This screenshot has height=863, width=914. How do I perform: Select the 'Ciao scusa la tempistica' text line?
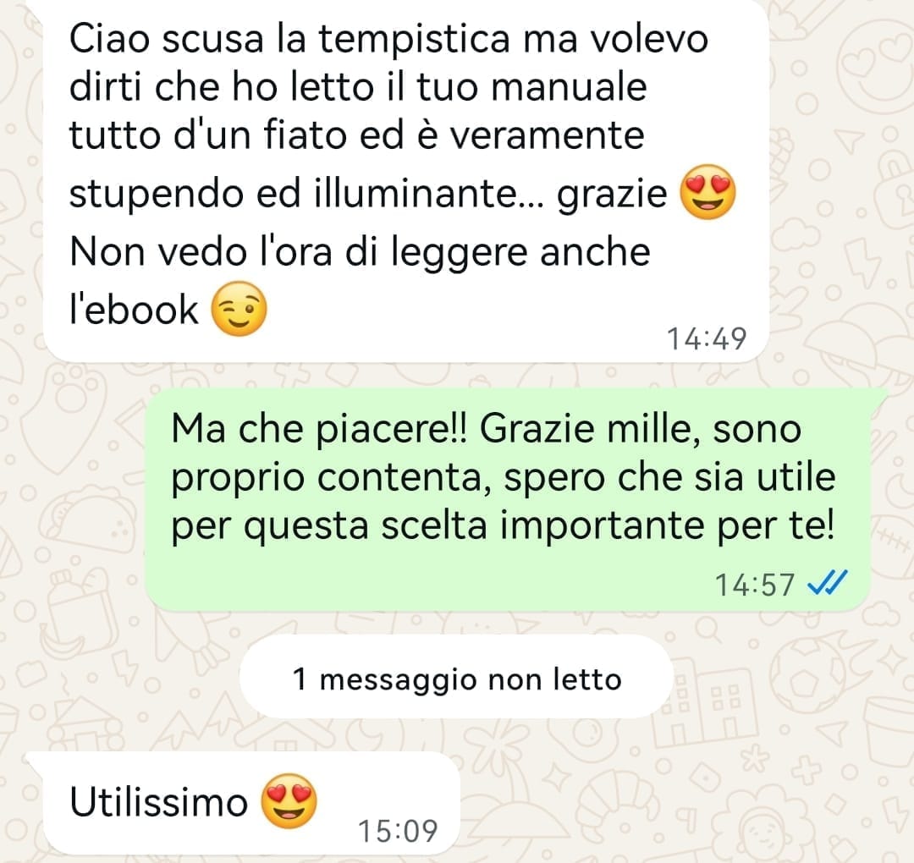click(388, 40)
